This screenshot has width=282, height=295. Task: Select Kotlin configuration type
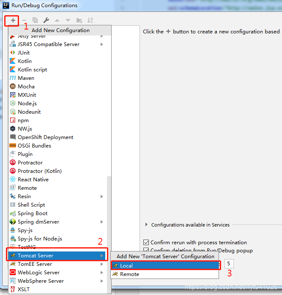coord(60,61)
